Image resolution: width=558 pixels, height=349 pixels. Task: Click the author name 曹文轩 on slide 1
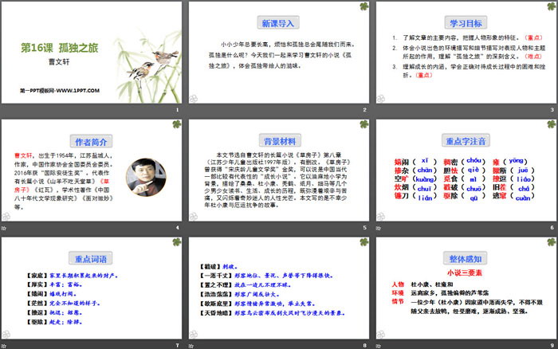click(x=59, y=62)
